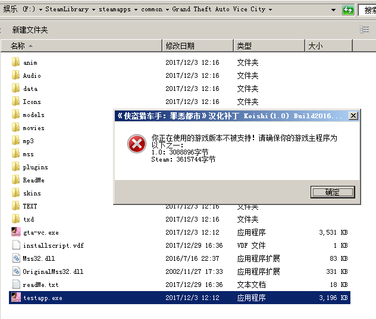Image resolution: width=376 pixels, height=319 pixels.
Task: Select the txd folder icon
Action: click(15, 219)
